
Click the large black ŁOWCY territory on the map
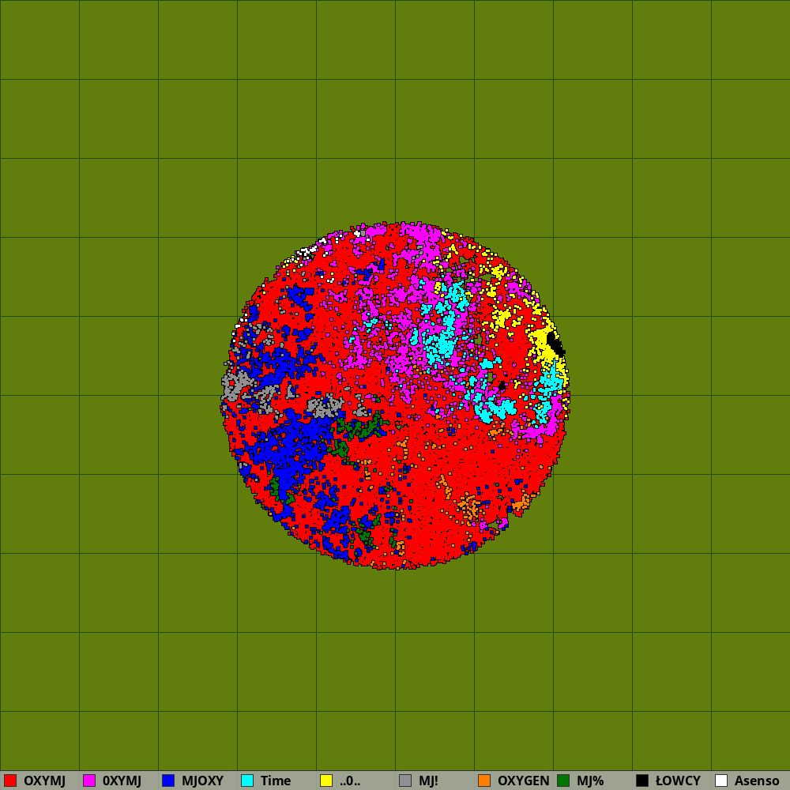tap(555, 343)
